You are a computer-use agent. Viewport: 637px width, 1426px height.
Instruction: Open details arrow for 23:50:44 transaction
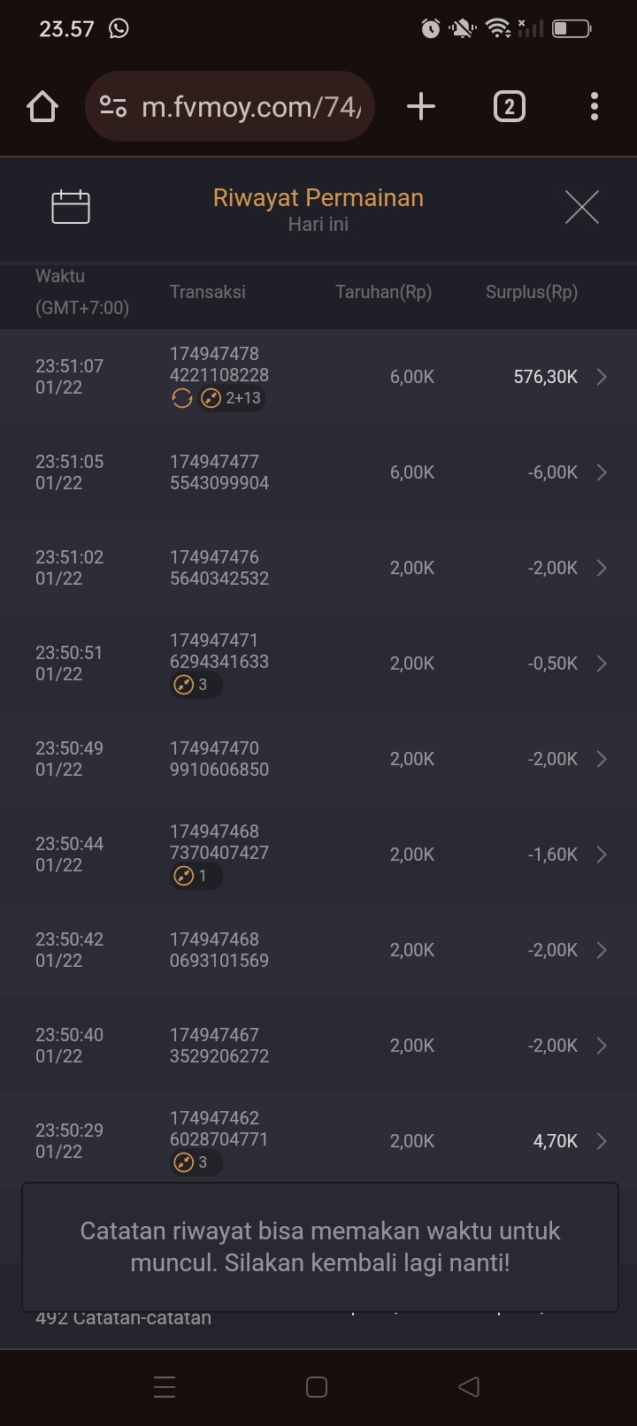coord(602,855)
